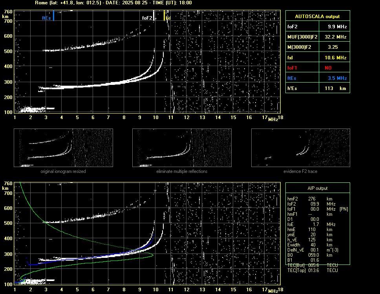This screenshot has height=294, width=380.
Task: Click the '500' km axis label of top ionogram
Action: 8,51
